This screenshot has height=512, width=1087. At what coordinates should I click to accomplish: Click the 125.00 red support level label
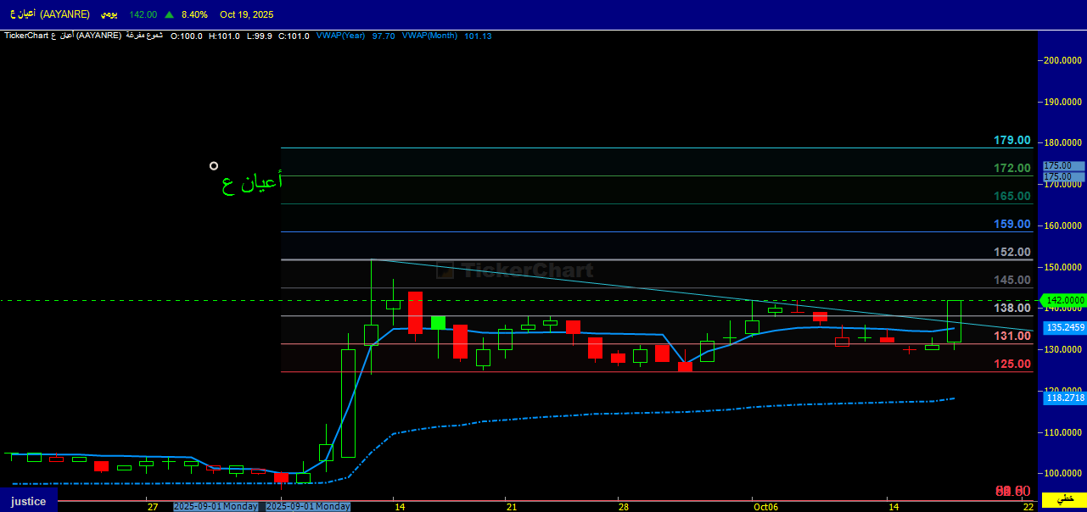[x=1012, y=364]
